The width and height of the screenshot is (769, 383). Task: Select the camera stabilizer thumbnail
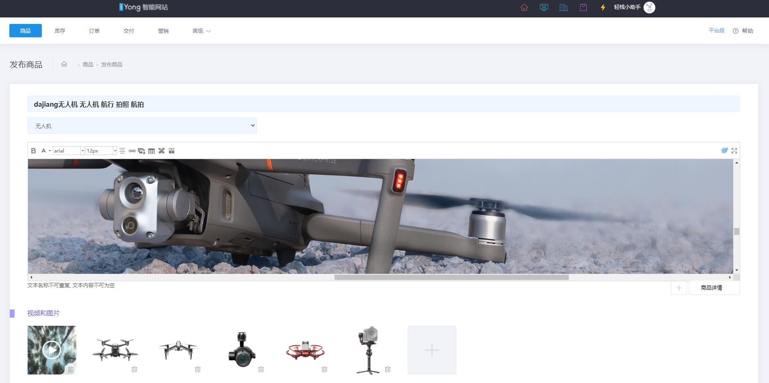click(369, 350)
